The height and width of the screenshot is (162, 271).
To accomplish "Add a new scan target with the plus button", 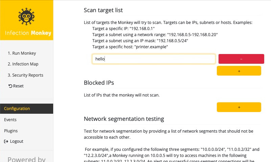I will pos(239,71).
